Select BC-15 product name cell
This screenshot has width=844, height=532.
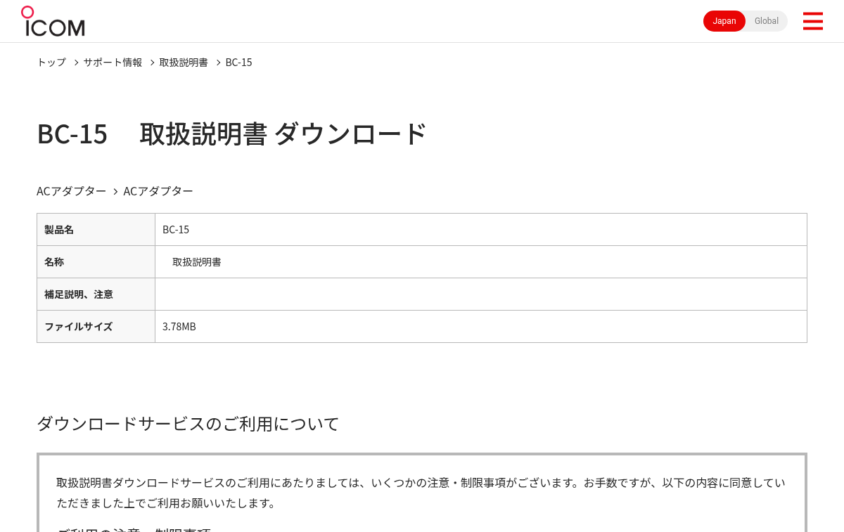coord(481,229)
